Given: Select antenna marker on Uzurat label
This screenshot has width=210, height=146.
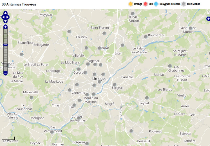Looking at the screenshot, I should [x=100, y=48].
